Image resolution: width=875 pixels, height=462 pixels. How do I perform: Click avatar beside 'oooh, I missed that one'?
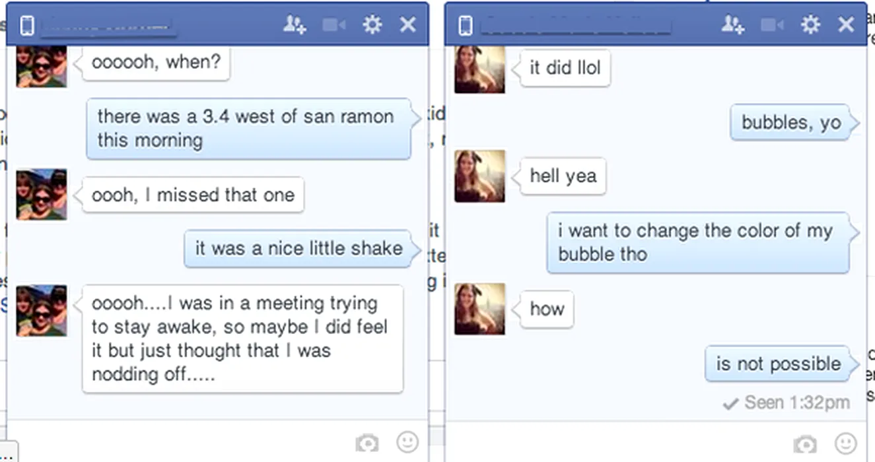(x=42, y=194)
